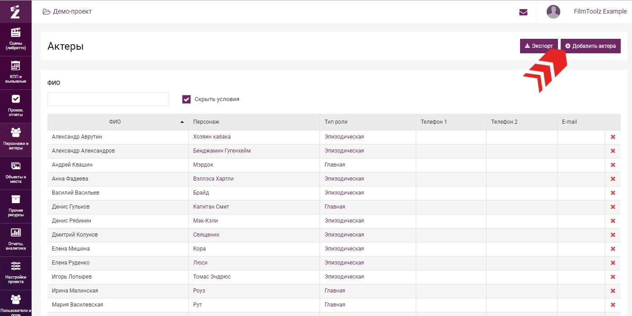Delete actor Александр Аврутин

pos(613,137)
